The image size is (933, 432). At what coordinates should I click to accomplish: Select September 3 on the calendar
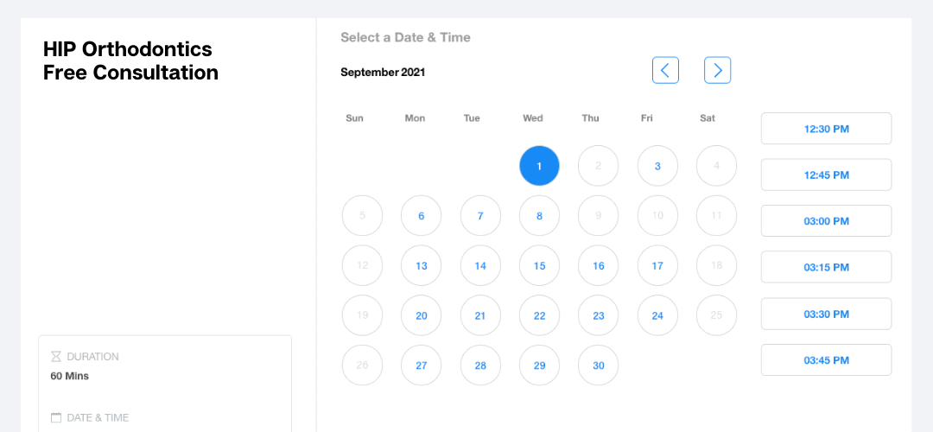(x=657, y=166)
